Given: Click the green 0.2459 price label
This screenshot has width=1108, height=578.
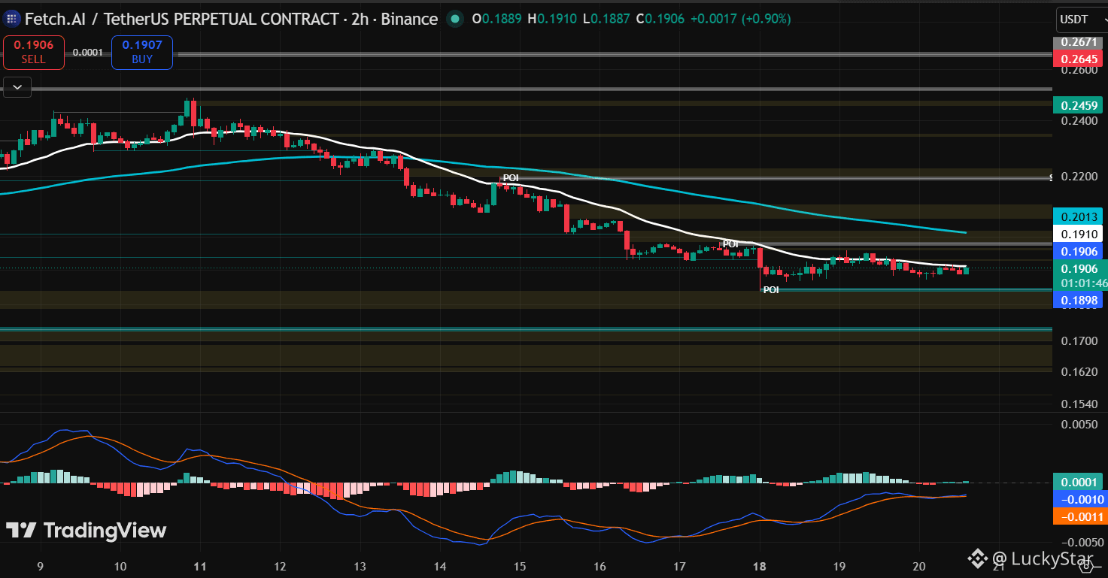Looking at the screenshot, I should pos(1079,106).
